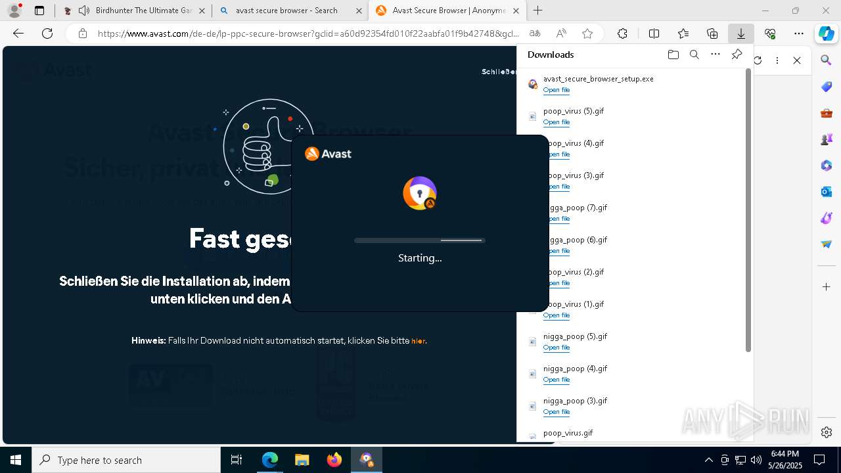Image resolution: width=841 pixels, height=473 pixels.
Task: Click the page refresh icon beside Downloads panel
Action: pos(758,60)
